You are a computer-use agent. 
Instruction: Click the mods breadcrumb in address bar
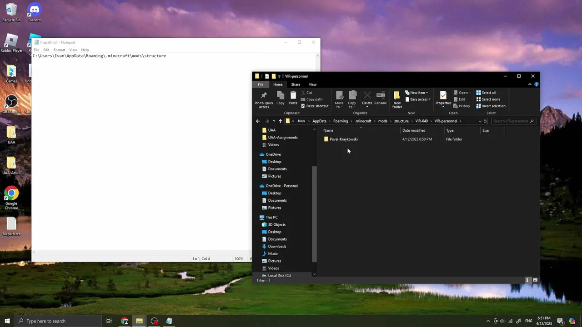click(x=383, y=121)
